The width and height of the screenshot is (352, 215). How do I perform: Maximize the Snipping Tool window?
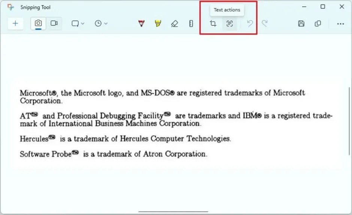point(322,7)
